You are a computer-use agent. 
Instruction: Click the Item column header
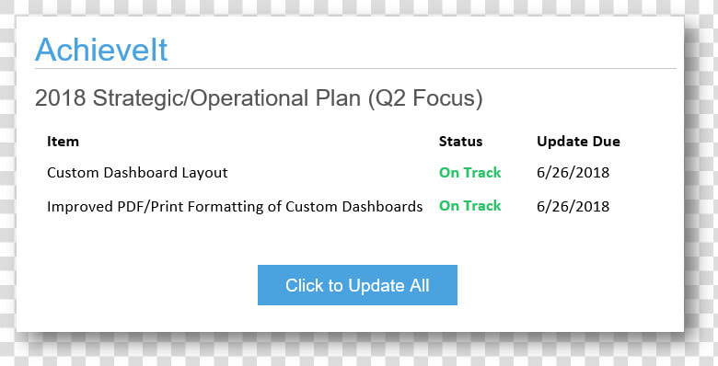tap(63, 142)
